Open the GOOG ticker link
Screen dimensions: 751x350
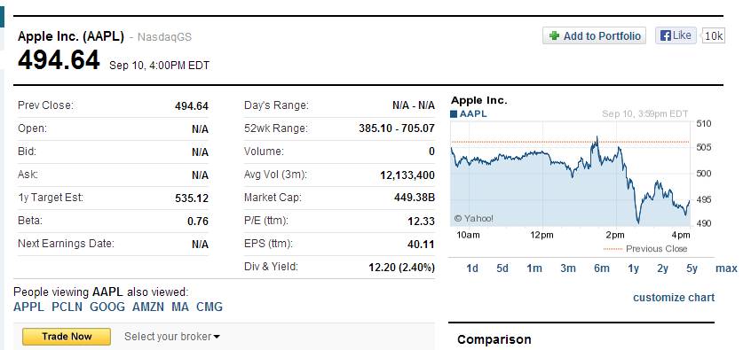point(107,307)
